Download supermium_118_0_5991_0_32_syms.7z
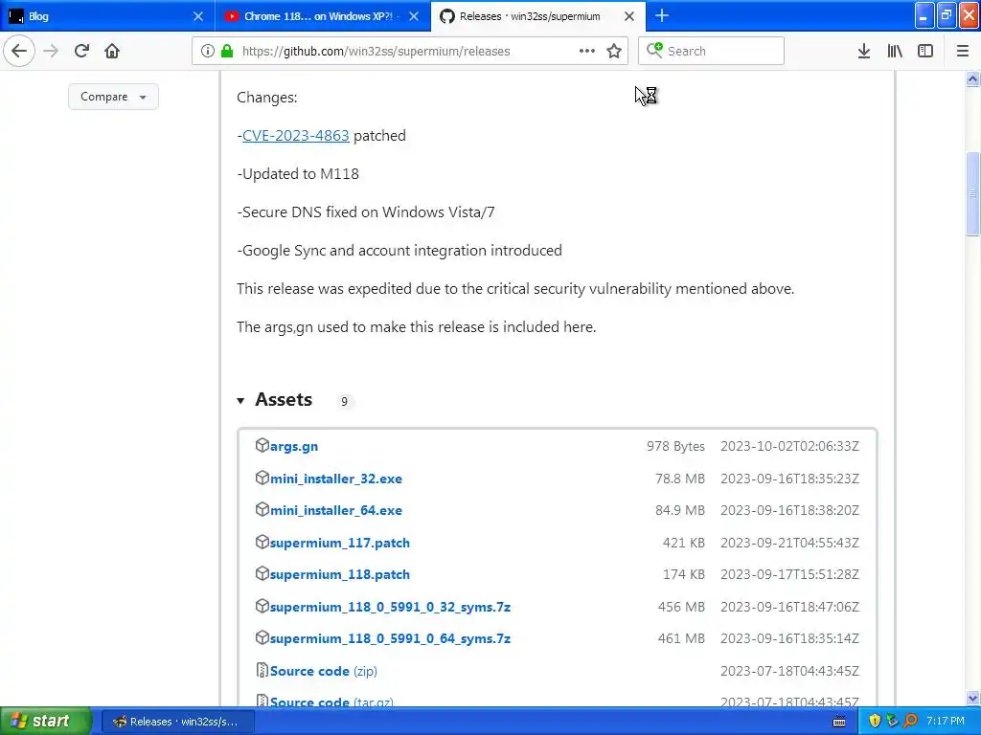 [x=391, y=607]
